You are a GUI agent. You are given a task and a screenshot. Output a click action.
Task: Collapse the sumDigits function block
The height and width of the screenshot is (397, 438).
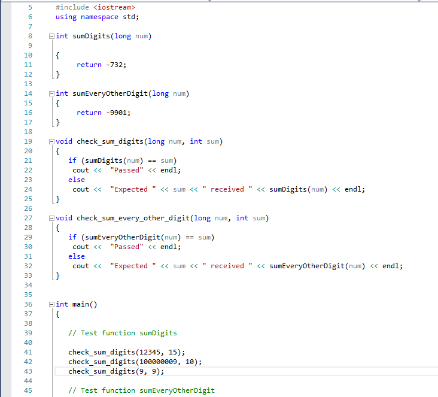tap(51, 36)
